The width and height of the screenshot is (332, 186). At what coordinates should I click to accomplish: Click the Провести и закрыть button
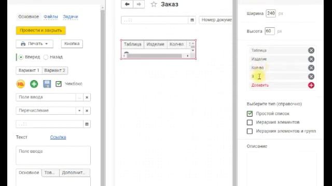click(40, 30)
